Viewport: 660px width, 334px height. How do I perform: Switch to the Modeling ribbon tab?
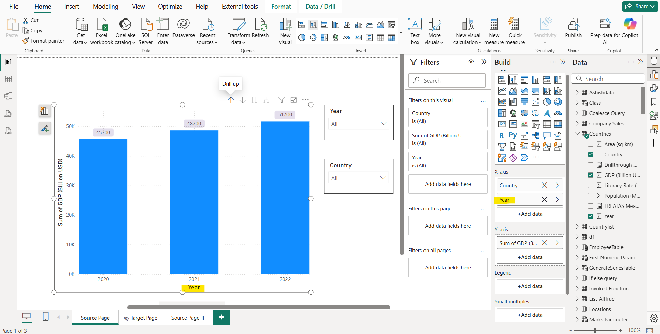(x=105, y=6)
